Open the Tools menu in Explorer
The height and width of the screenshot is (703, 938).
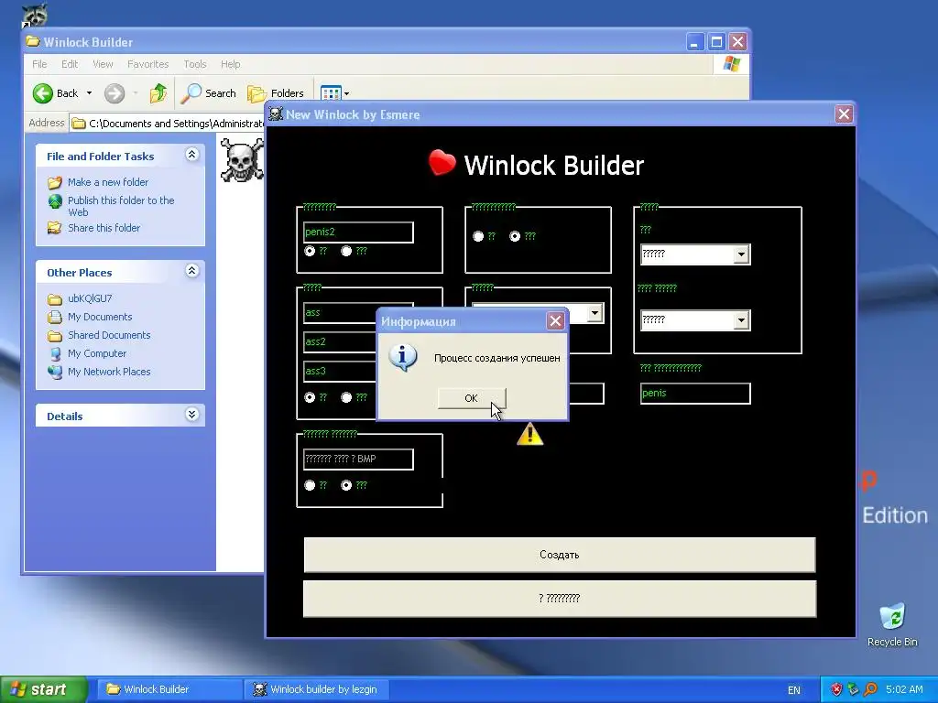coord(195,64)
